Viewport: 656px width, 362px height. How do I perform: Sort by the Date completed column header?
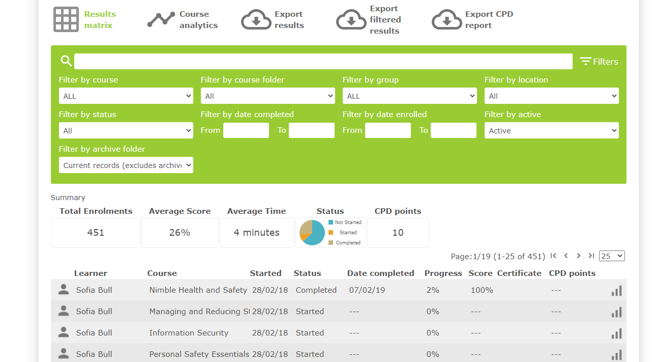(x=381, y=273)
